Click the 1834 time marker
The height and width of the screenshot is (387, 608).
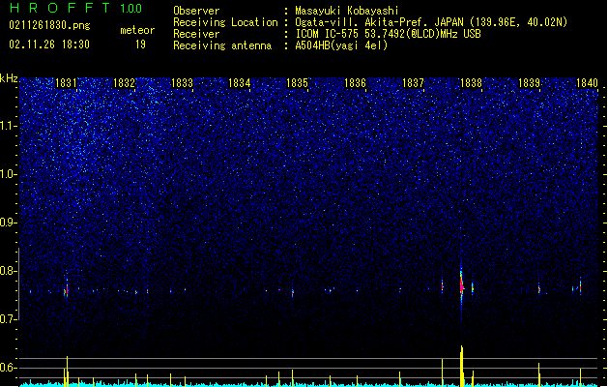[240, 82]
